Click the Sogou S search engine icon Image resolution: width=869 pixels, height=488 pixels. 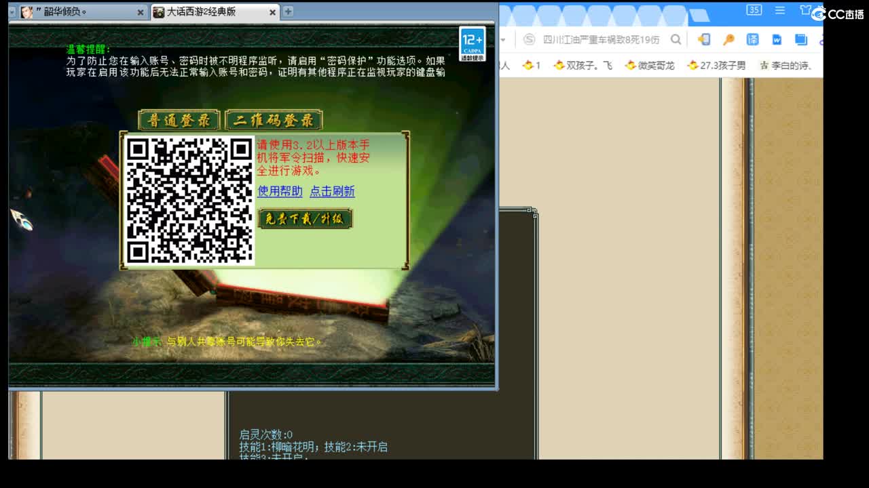529,40
